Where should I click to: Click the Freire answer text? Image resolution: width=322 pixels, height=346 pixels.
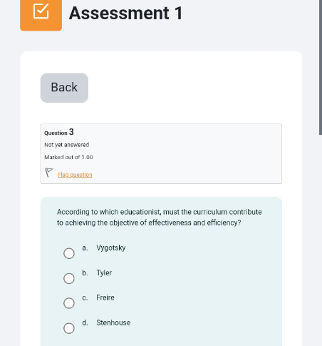coord(105,297)
